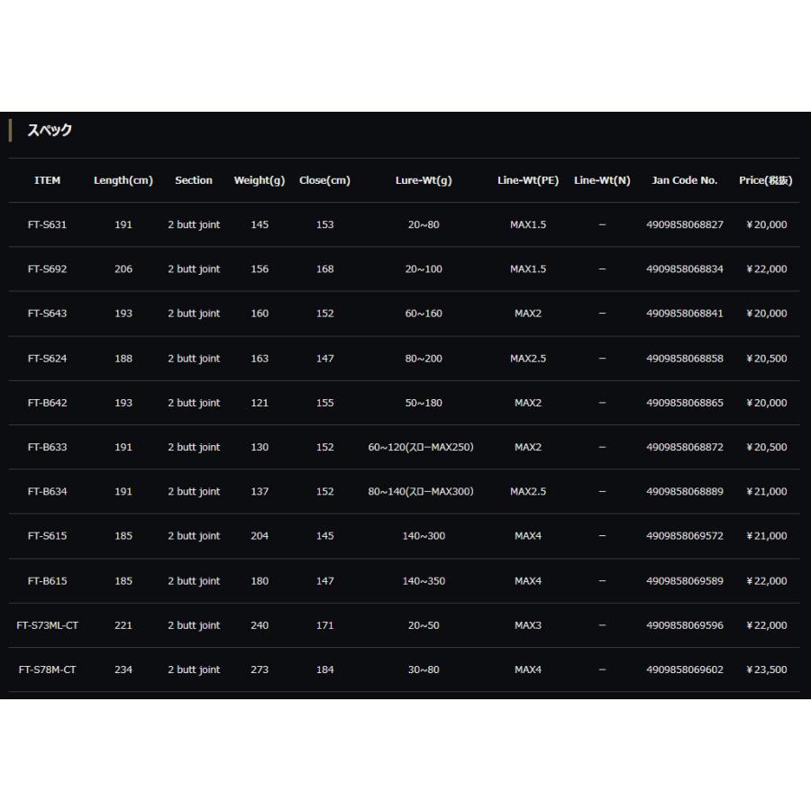Select Jan code 4909858069602
The width and height of the screenshot is (811, 811).
[685, 670]
